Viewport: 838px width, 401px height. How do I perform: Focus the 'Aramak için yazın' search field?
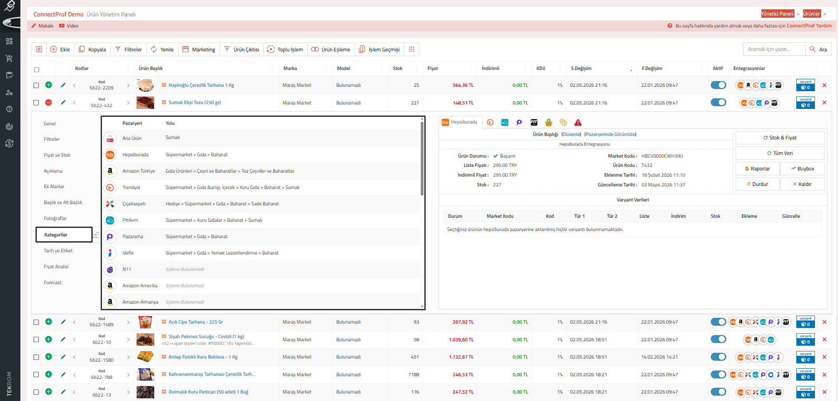coord(774,49)
